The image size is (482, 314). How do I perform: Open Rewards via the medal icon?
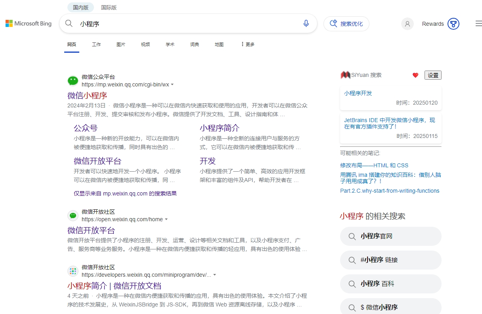[453, 24]
